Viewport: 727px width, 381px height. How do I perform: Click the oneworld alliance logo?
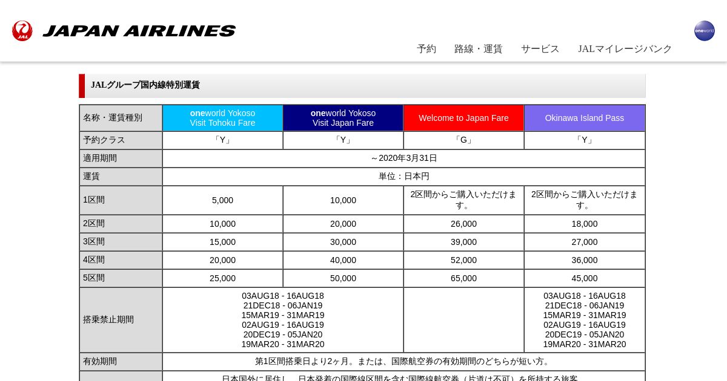(x=704, y=31)
